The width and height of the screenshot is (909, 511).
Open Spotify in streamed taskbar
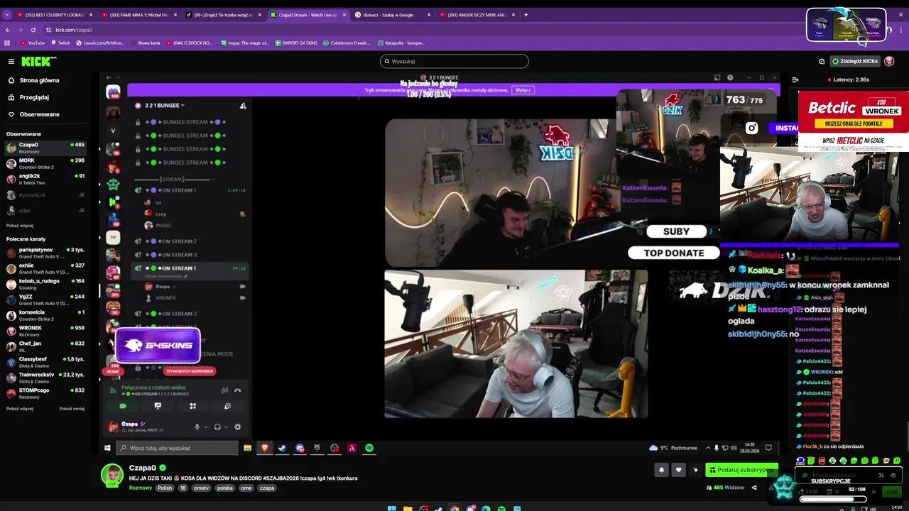(x=369, y=448)
